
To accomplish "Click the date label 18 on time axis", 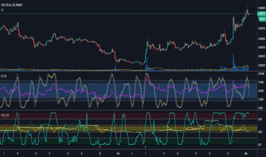I will (196, 154).
